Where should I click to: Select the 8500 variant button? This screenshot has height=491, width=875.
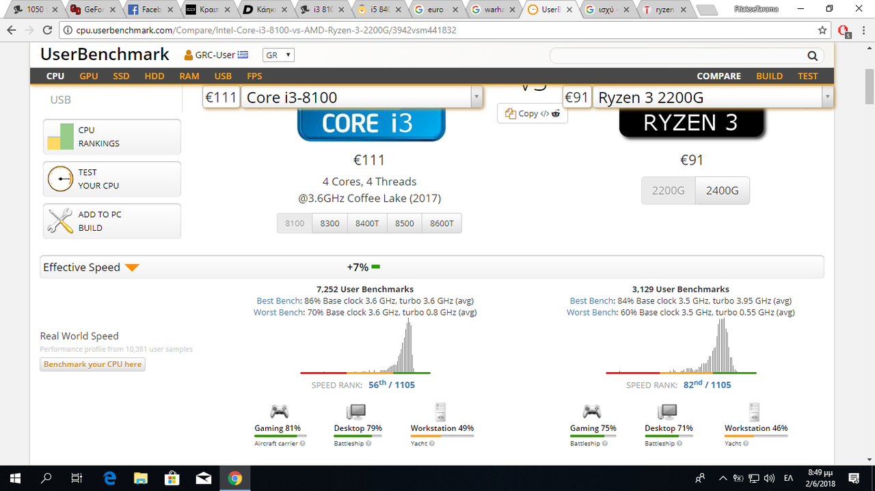404,223
